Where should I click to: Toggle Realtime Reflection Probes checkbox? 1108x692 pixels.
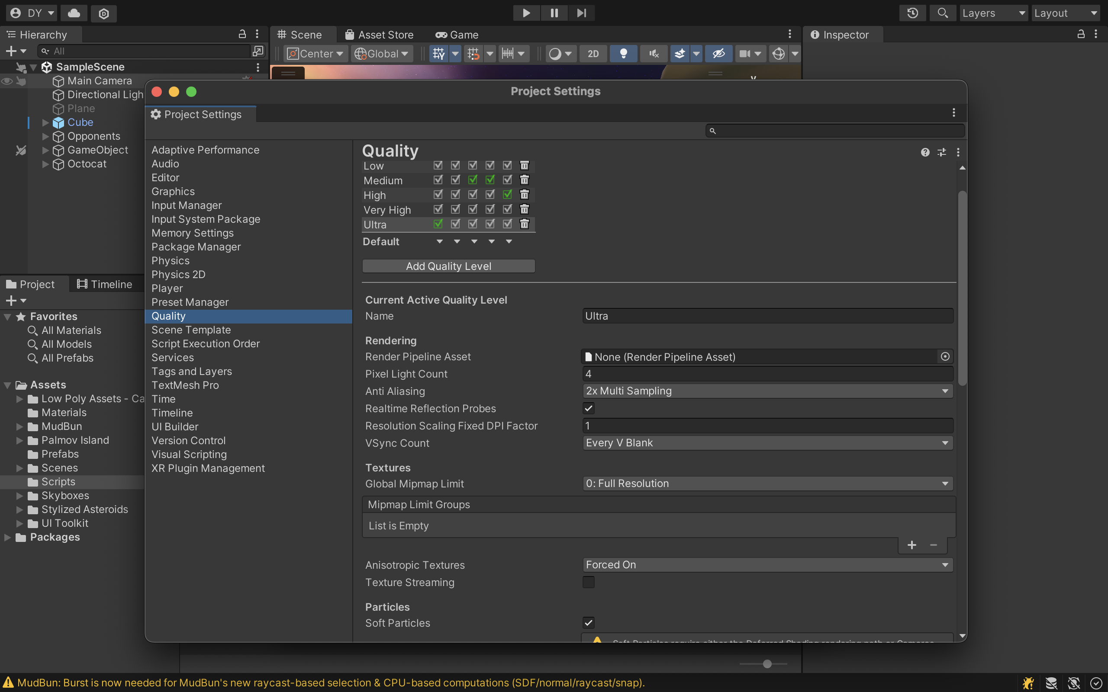[588, 408]
